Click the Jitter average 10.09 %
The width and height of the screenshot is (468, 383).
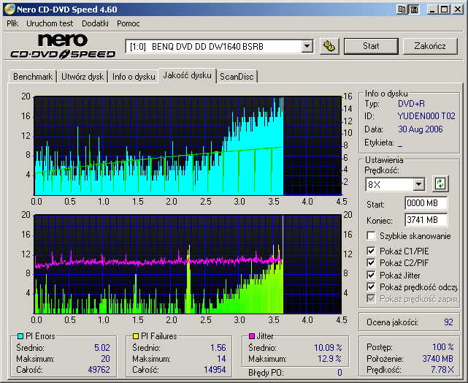click(328, 347)
